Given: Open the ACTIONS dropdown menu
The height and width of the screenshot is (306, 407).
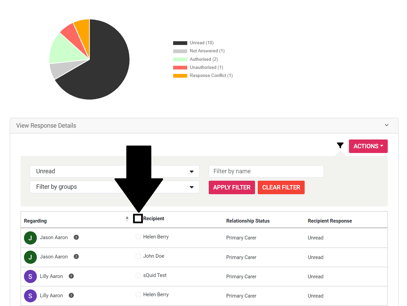Looking at the screenshot, I should [x=368, y=146].
